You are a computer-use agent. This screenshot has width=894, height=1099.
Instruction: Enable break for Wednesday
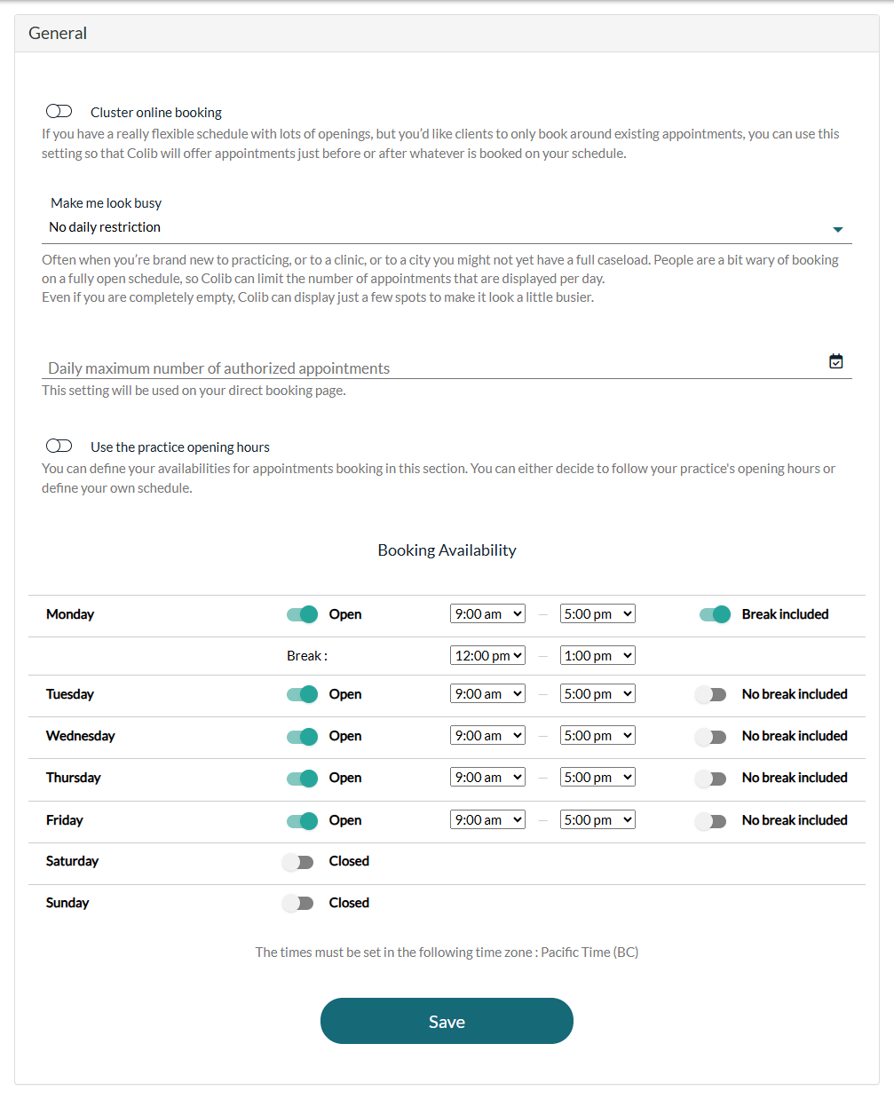[710, 737]
